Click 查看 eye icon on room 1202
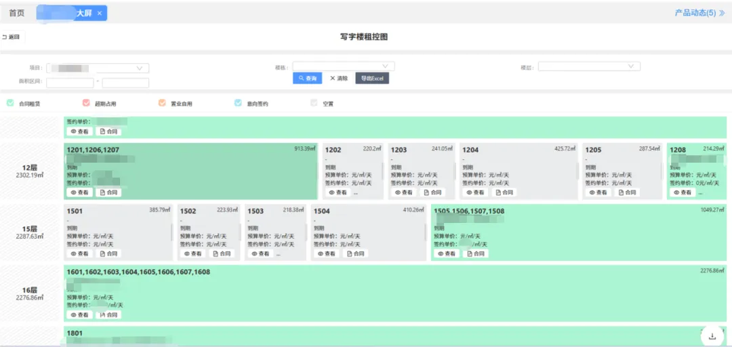Screen dimensions: 732x347 point(338,192)
